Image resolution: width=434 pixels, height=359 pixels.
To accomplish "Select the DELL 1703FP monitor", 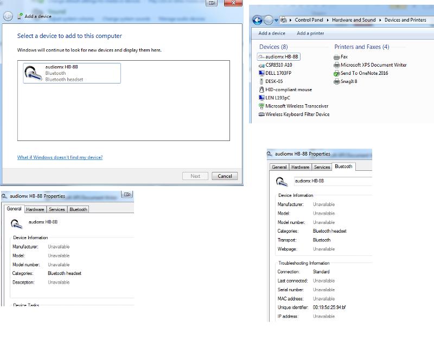I will click(x=275, y=73).
